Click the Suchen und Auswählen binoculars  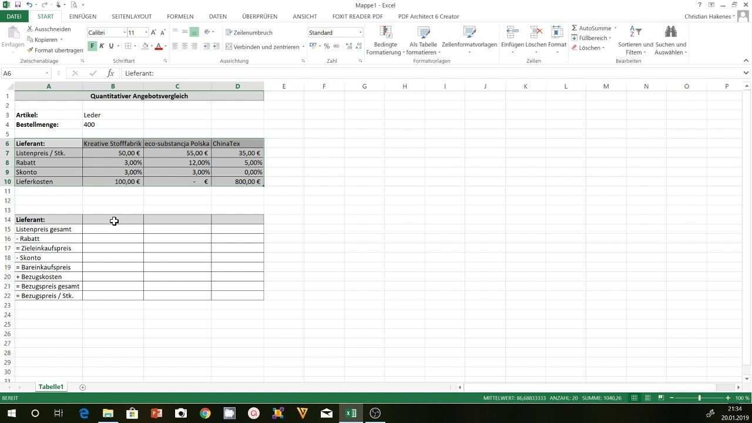pos(670,32)
